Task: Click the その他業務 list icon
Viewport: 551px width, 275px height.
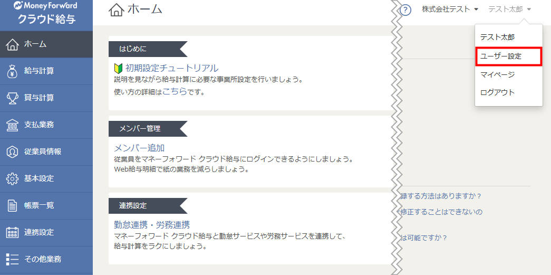Action: point(12,259)
